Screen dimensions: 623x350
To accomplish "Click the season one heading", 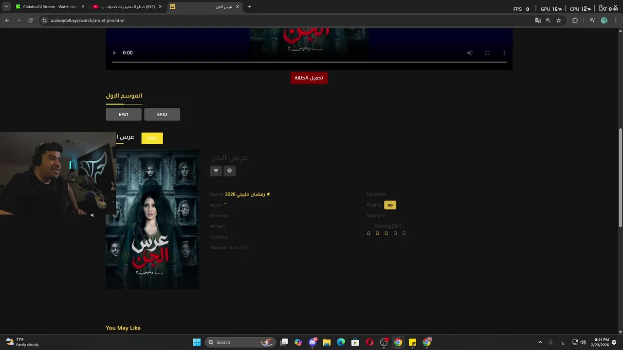I will 124,96.
